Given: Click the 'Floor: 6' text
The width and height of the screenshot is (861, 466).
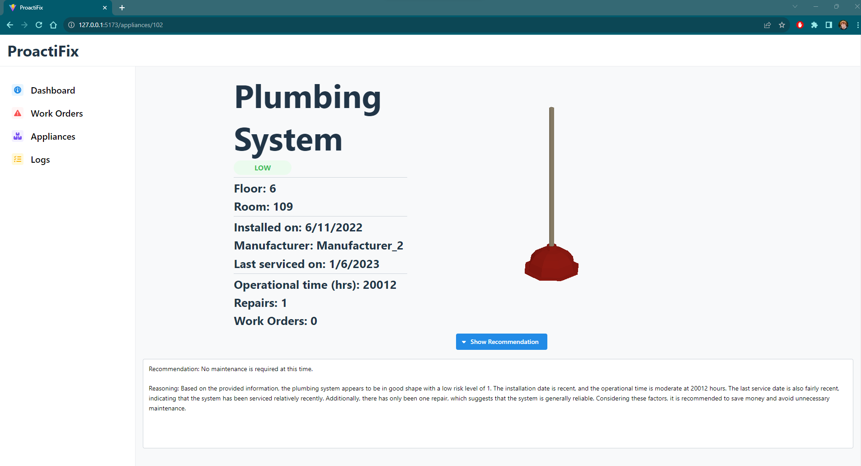Looking at the screenshot, I should click(x=255, y=188).
